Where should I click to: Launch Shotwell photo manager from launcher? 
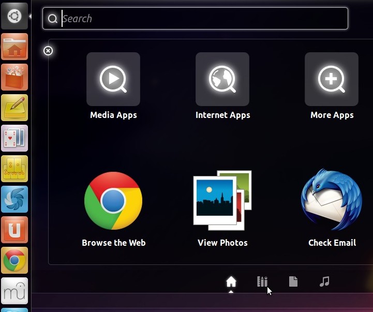tap(14, 199)
